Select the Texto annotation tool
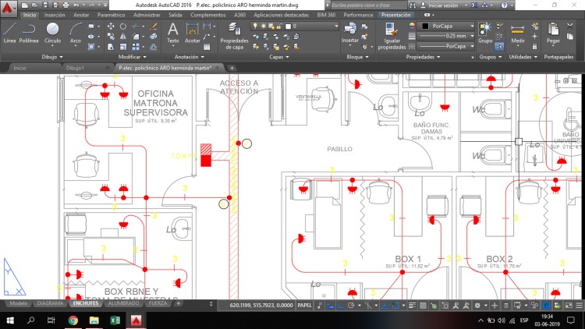Viewport: 585px width, 329px height. [x=172, y=33]
